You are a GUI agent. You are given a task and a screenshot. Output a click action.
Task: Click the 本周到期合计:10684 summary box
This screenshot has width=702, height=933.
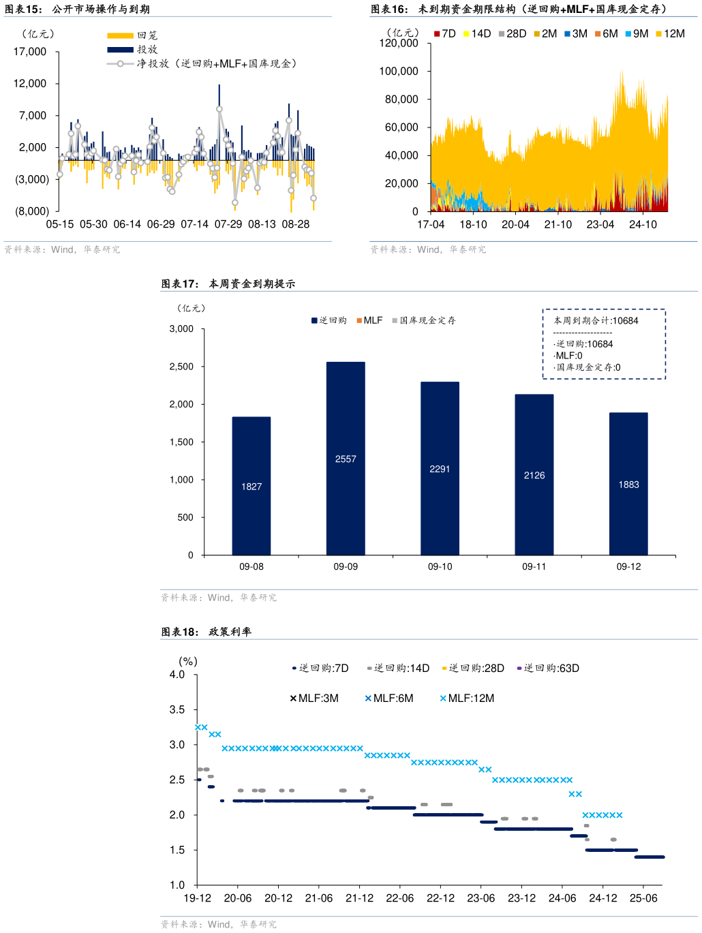(x=604, y=343)
